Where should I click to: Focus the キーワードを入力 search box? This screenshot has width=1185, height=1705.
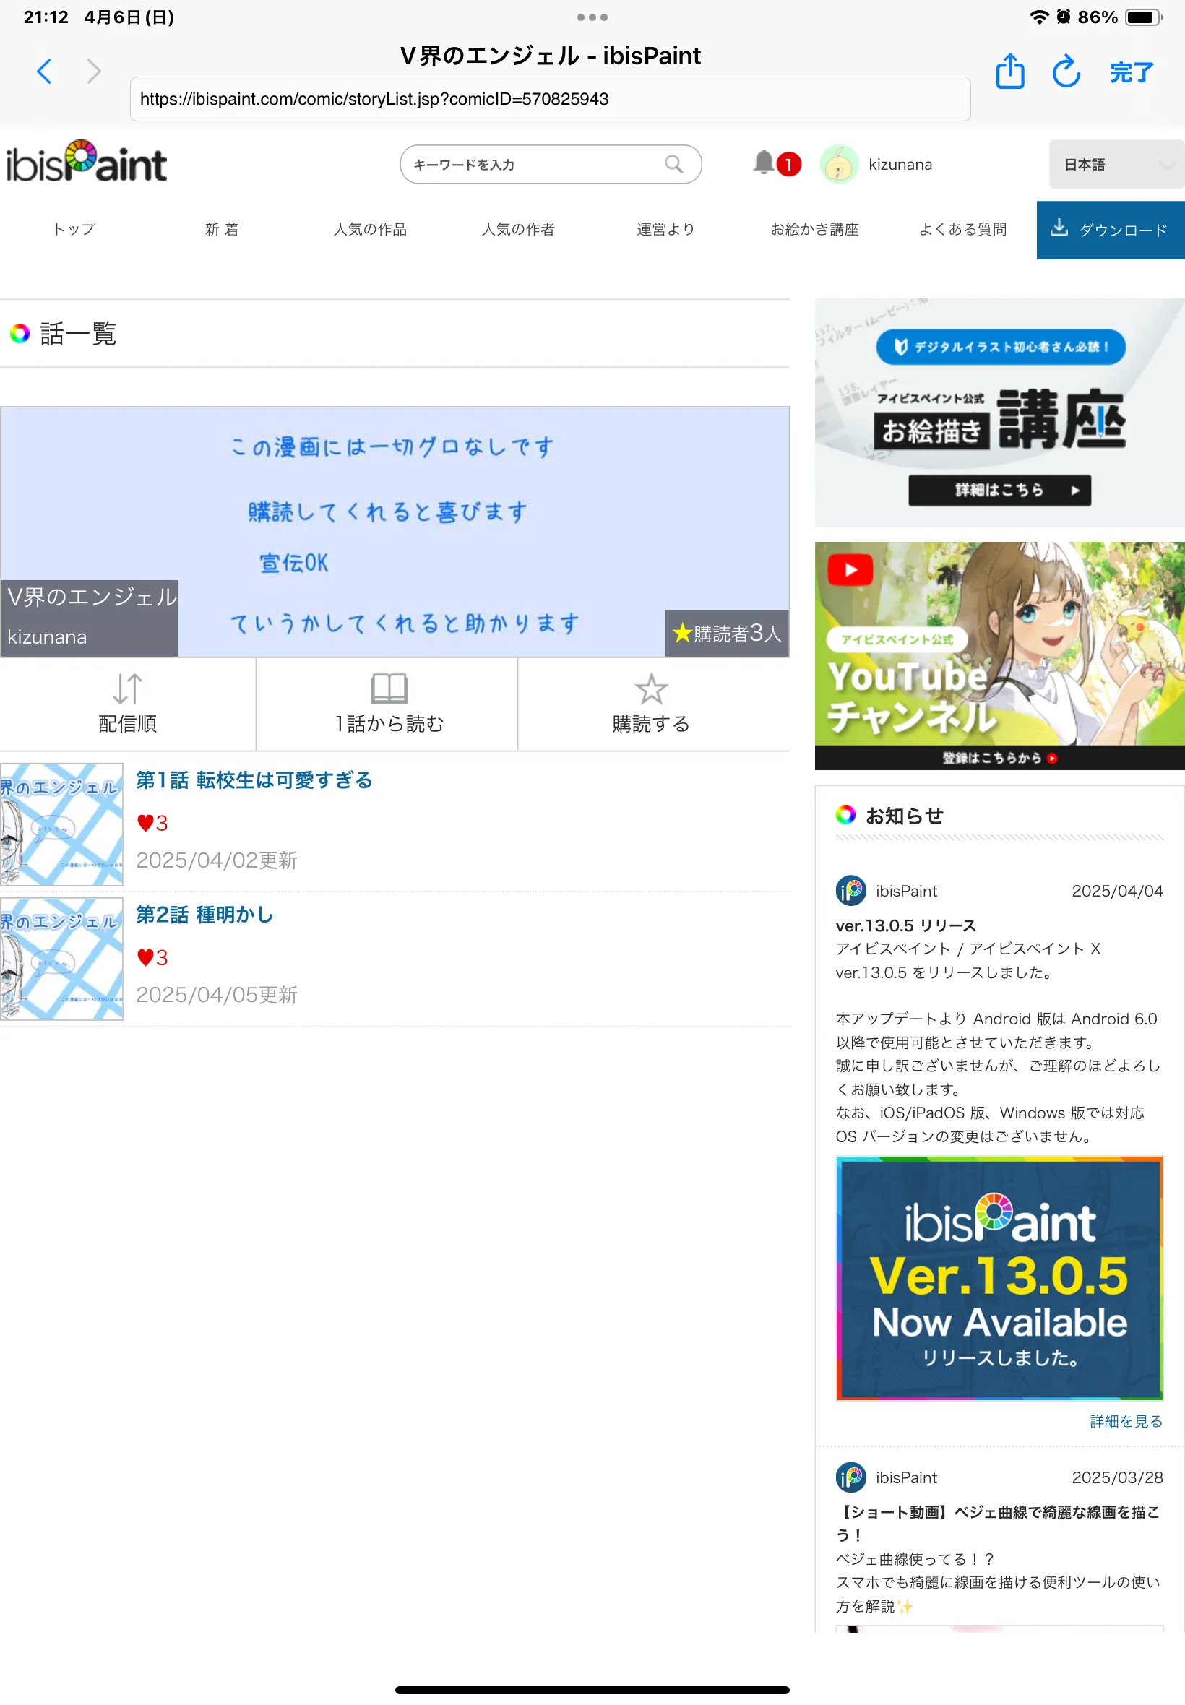click(550, 164)
